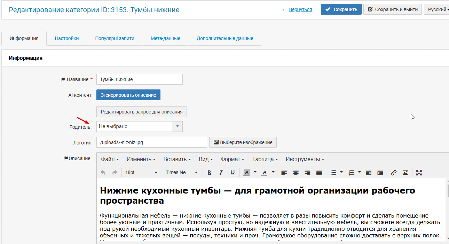The width and height of the screenshot is (449, 244).
Task: Insert a bulleted list
Action: (x=333, y=173)
